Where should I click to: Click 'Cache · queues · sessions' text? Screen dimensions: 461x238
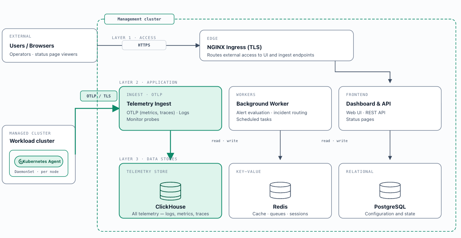point(280,214)
